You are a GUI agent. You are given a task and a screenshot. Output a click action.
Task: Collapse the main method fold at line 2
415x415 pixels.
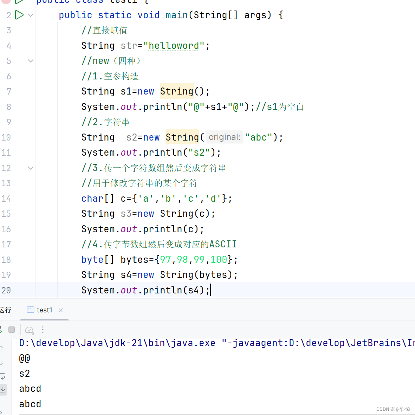click(x=30, y=15)
